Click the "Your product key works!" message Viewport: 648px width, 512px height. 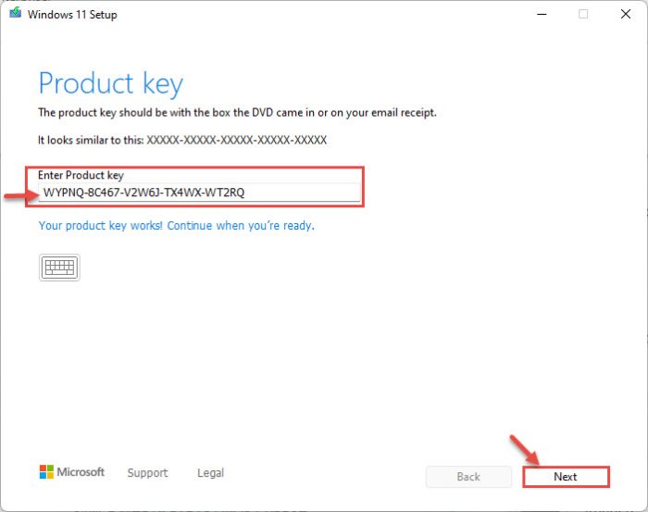(176, 225)
